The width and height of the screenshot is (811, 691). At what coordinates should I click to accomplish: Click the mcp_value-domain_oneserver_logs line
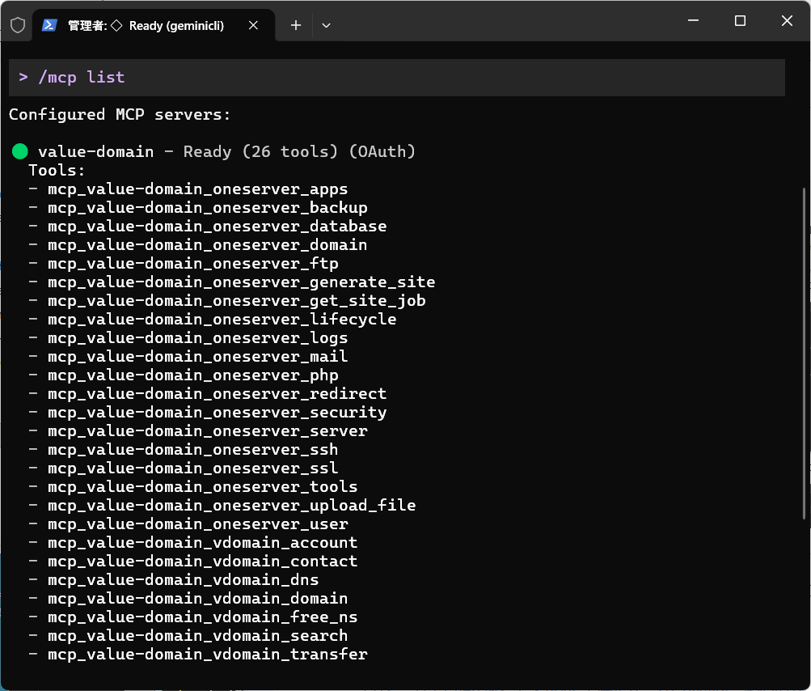[197, 338]
